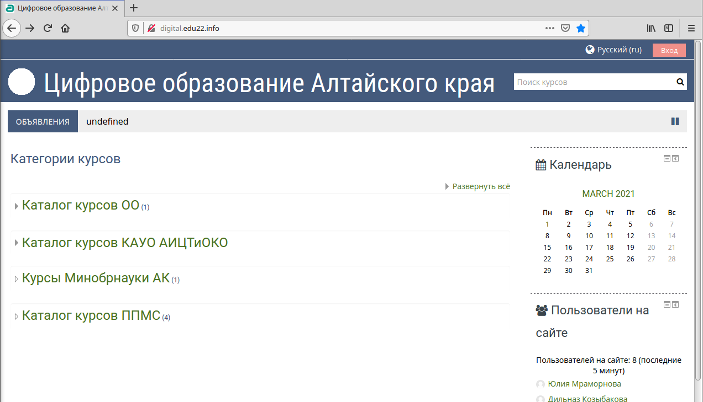The image size is (703, 402).
Task: Bookmark this page with the star icon
Action: point(580,28)
